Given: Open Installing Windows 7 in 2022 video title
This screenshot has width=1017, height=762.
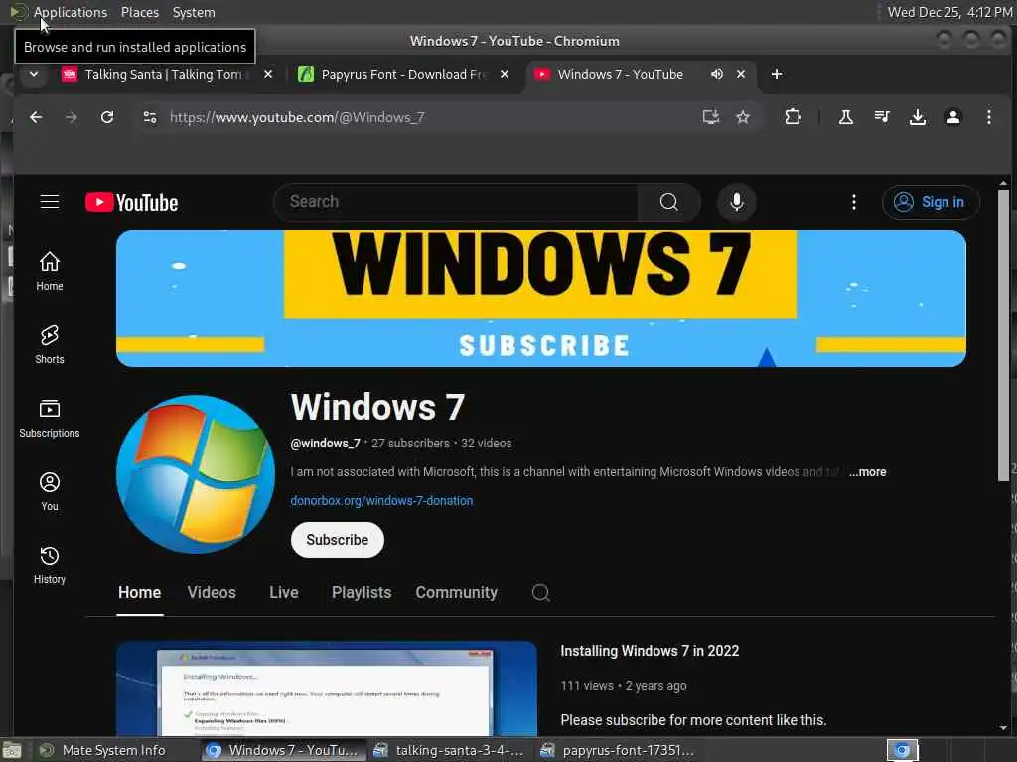Looking at the screenshot, I should point(650,651).
